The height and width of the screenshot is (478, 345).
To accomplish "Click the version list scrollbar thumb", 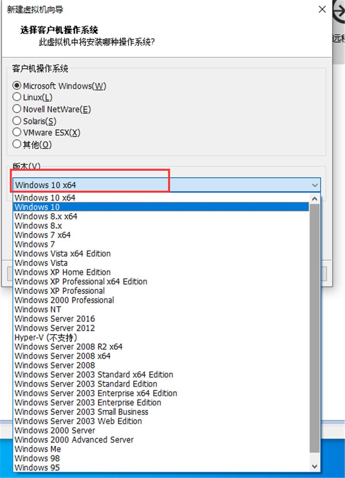I will pos(315,328).
